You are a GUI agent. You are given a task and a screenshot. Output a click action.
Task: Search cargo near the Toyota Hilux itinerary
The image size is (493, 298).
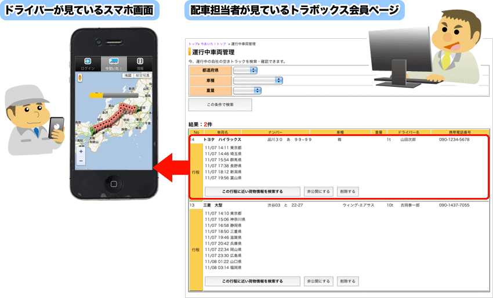click(252, 192)
